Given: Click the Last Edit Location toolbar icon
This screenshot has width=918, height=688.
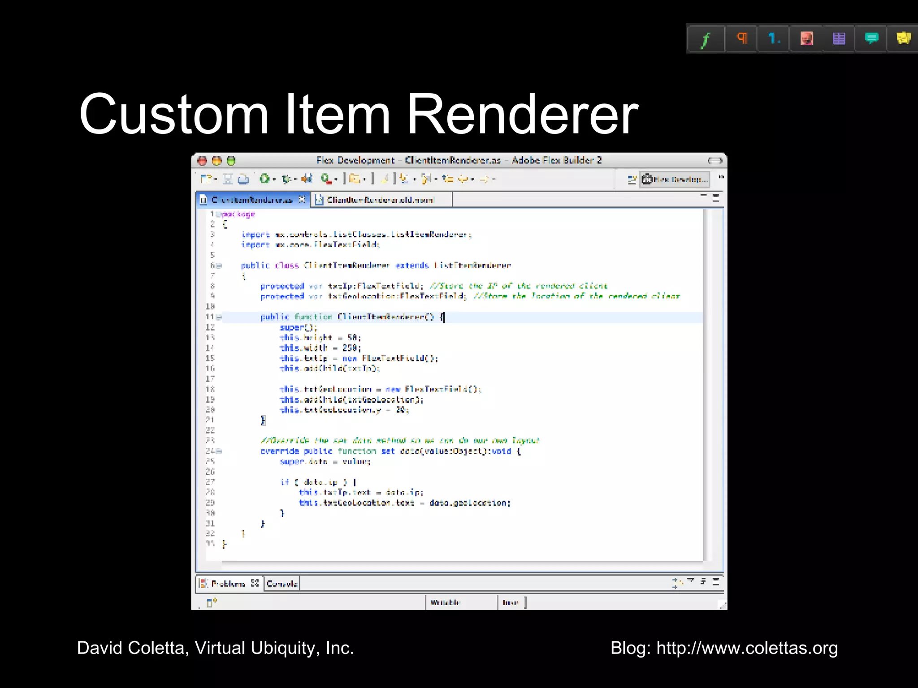Looking at the screenshot, I should point(447,179).
